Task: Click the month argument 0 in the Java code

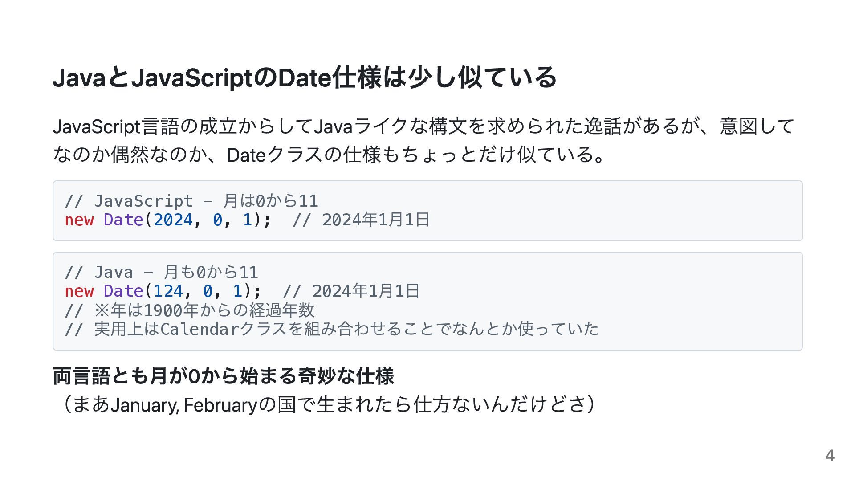Action: point(208,291)
